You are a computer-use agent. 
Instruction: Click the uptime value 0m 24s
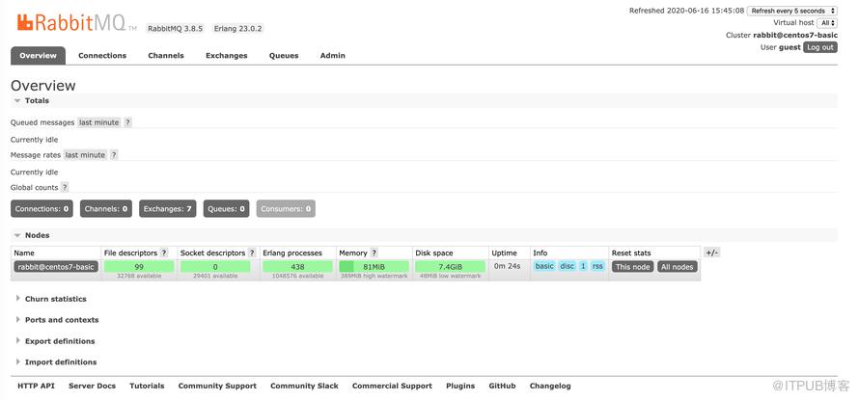pos(508,266)
